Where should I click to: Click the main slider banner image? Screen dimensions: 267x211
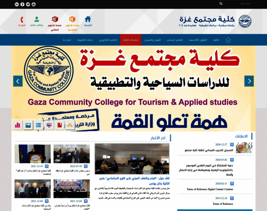click(x=133, y=89)
